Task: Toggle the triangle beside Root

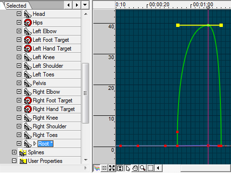Action: [x=35, y=144]
